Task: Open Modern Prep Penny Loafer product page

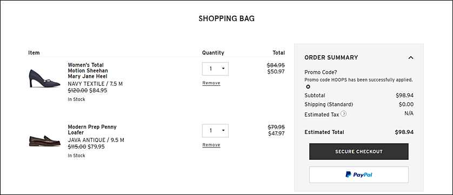Action: click(x=92, y=130)
